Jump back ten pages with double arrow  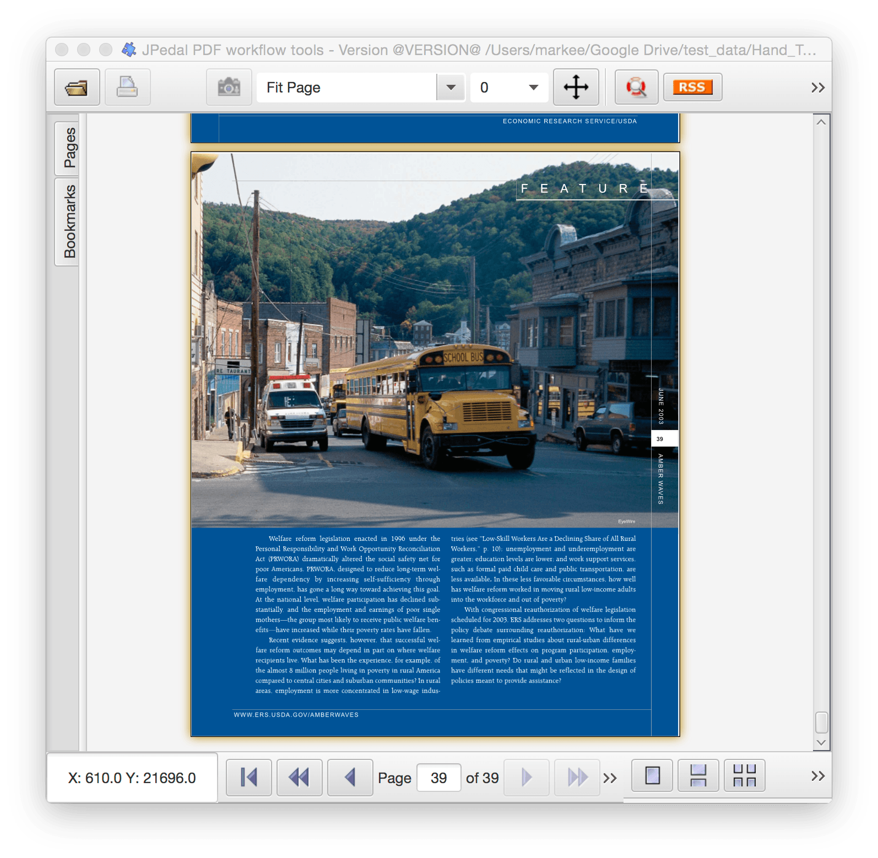pos(299,778)
